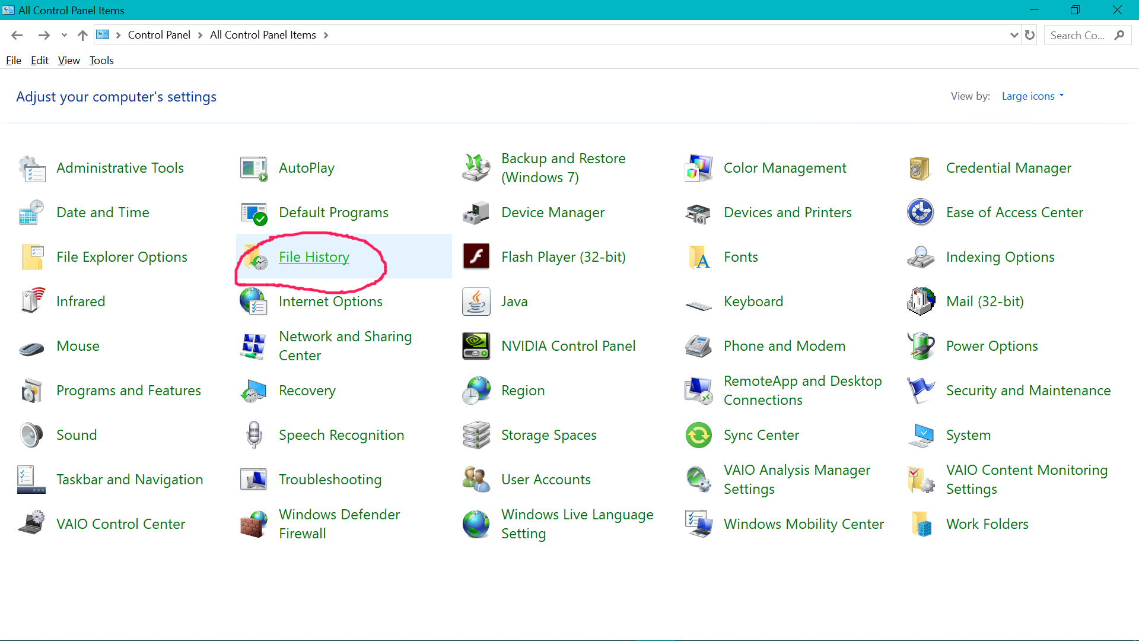Click the Mouse icon

[x=32, y=348]
